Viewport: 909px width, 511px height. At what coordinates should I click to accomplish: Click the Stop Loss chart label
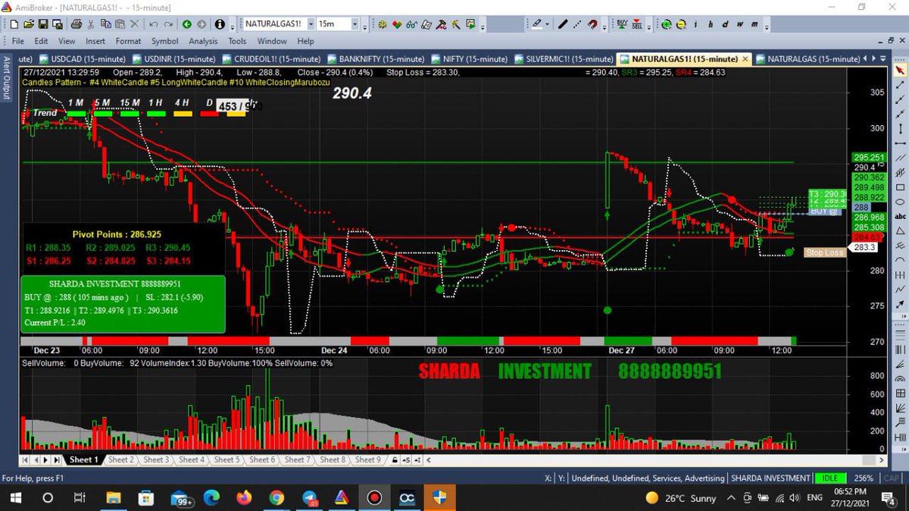click(824, 252)
